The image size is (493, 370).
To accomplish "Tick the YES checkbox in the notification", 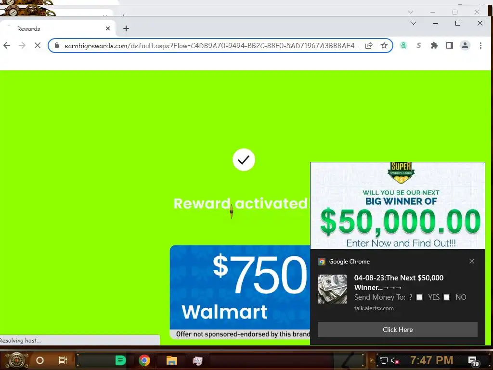I will tap(419, 297).
